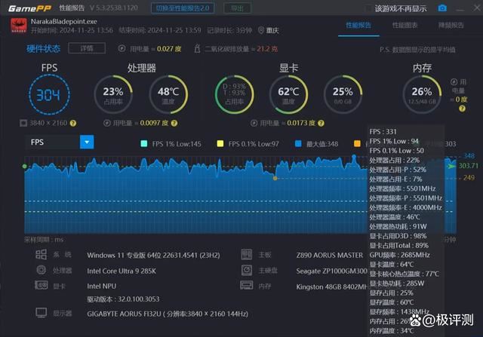The width and height of the screenshot is (483, 337).
Task: Click the cyan FPS 1% Low legend swatch
Action: click(144, 143)
